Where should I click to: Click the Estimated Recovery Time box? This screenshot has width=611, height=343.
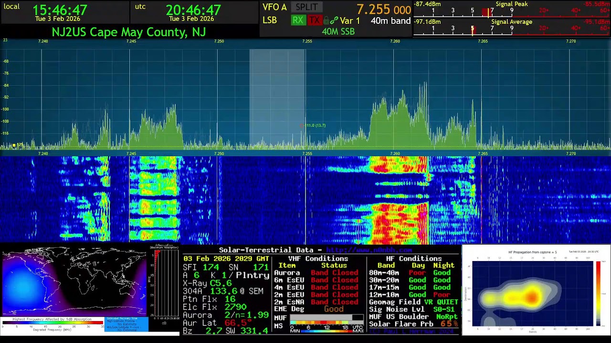click(126, 324)
